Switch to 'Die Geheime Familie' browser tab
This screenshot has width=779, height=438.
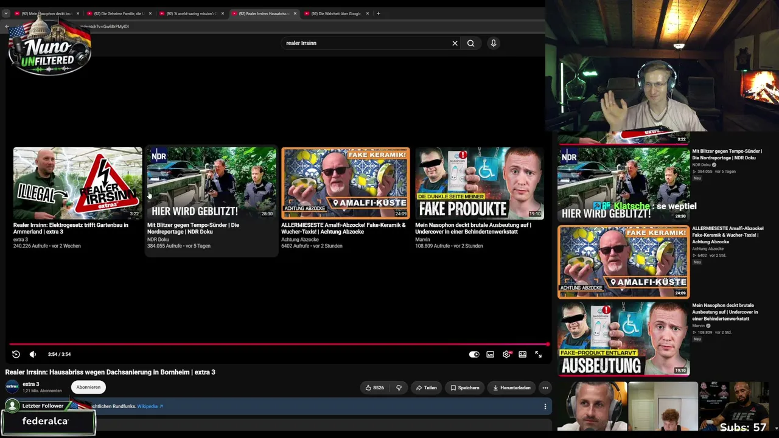pos(119,13)
